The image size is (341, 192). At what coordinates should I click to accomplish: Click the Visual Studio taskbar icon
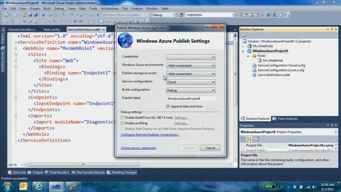pos(56,187)
